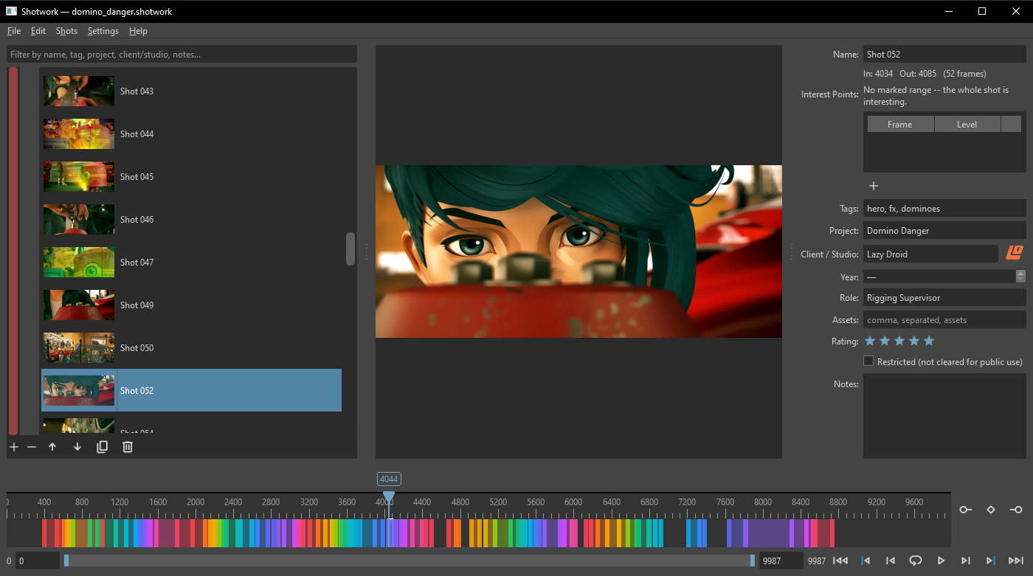This screenshot has height=576, width=1033.
Task: Open the Settings menu
Action: pyautogui.click(x=103, y=31)
